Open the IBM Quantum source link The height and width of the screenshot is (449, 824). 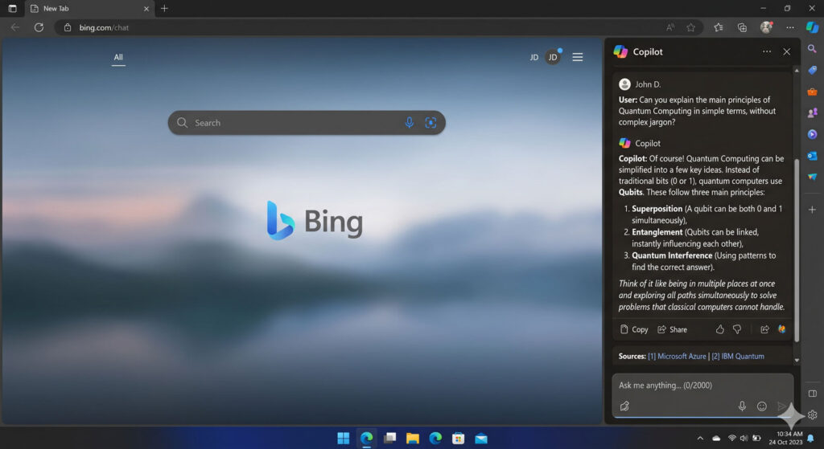pyautogui.click(x=738, y=356)
